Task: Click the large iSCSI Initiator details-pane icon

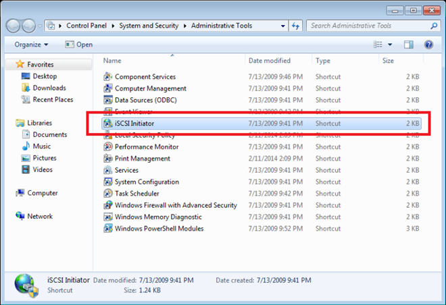Action: tap(27, 285)
